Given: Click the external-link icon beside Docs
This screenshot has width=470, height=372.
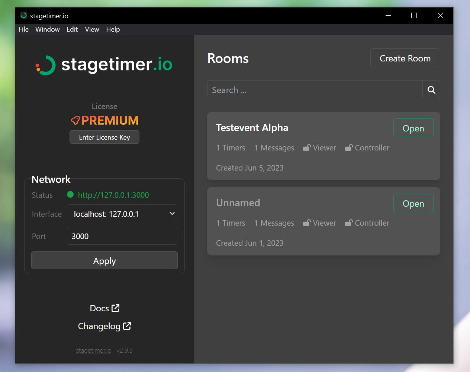Looking at the screenshot, I should (115, 308).
